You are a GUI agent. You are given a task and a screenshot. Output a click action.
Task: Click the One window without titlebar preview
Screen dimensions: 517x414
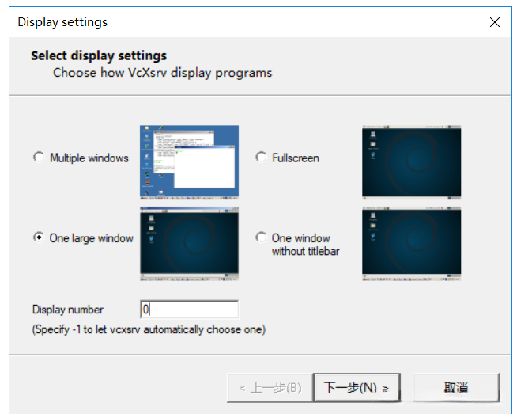(x=412, y=244)
